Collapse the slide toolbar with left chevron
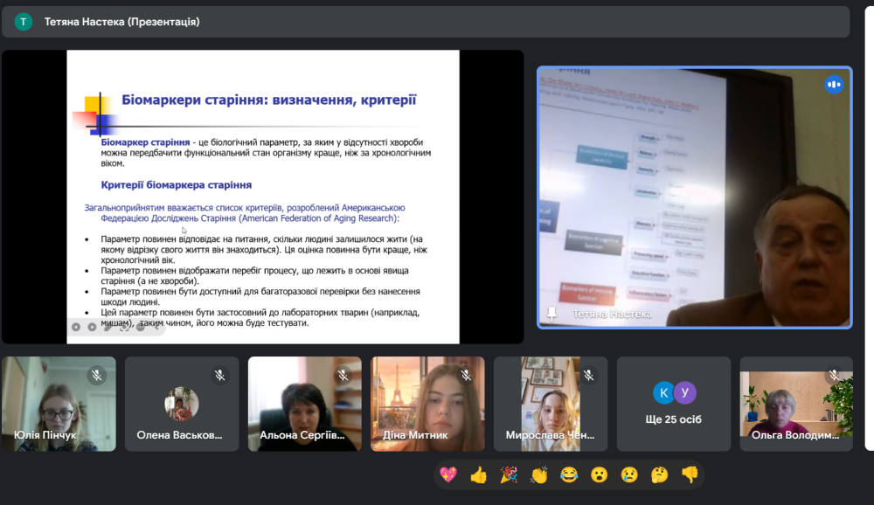Image resolution: width=874 pixels, height=505 pixels. click(x=156, y=327)
